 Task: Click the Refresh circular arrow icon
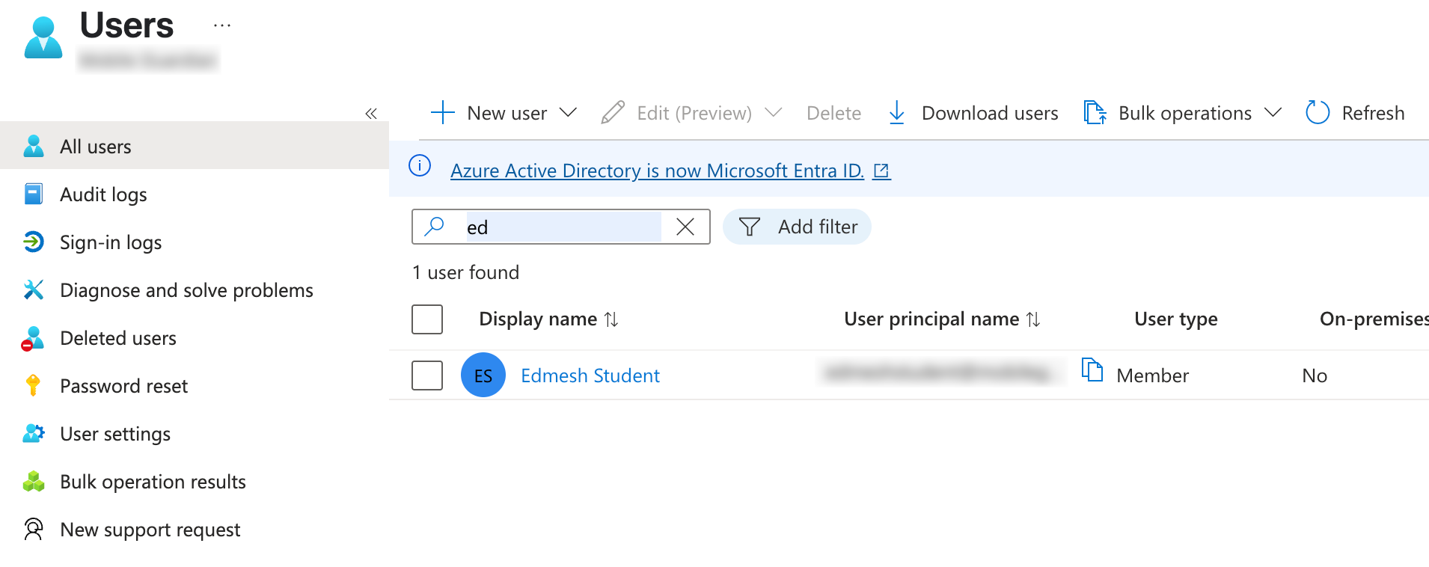point(1317,113)
